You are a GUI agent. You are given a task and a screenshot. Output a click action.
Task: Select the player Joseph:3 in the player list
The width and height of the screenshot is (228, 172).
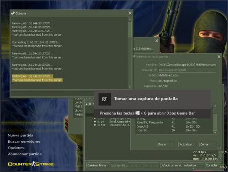174,126
